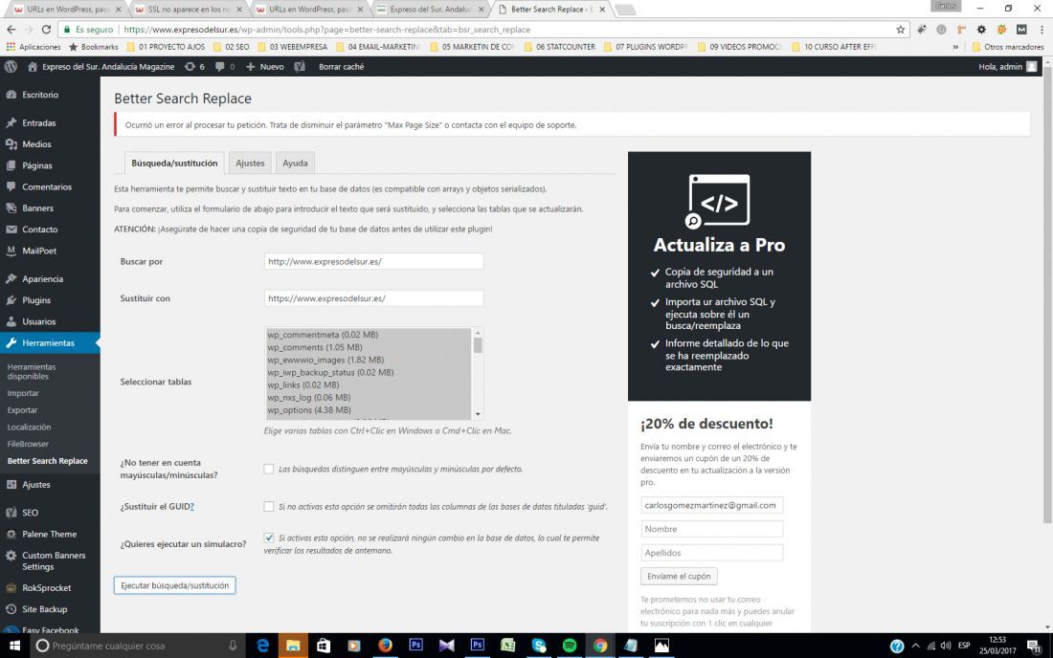Click Borrar caché in admin bar
Screen dimensions: 1053x658
point(341,66)
